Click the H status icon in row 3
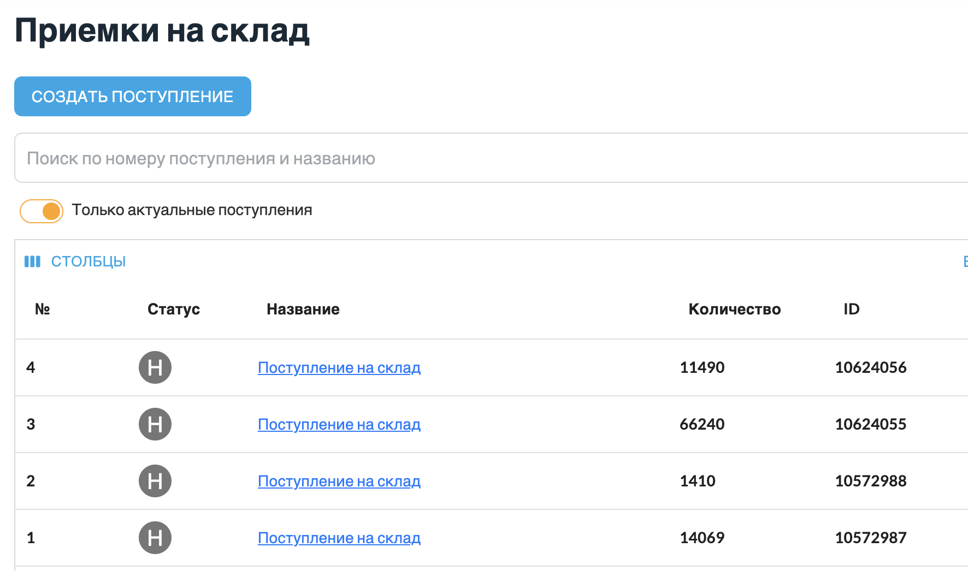The image size is (968, 571). [155, 424]
